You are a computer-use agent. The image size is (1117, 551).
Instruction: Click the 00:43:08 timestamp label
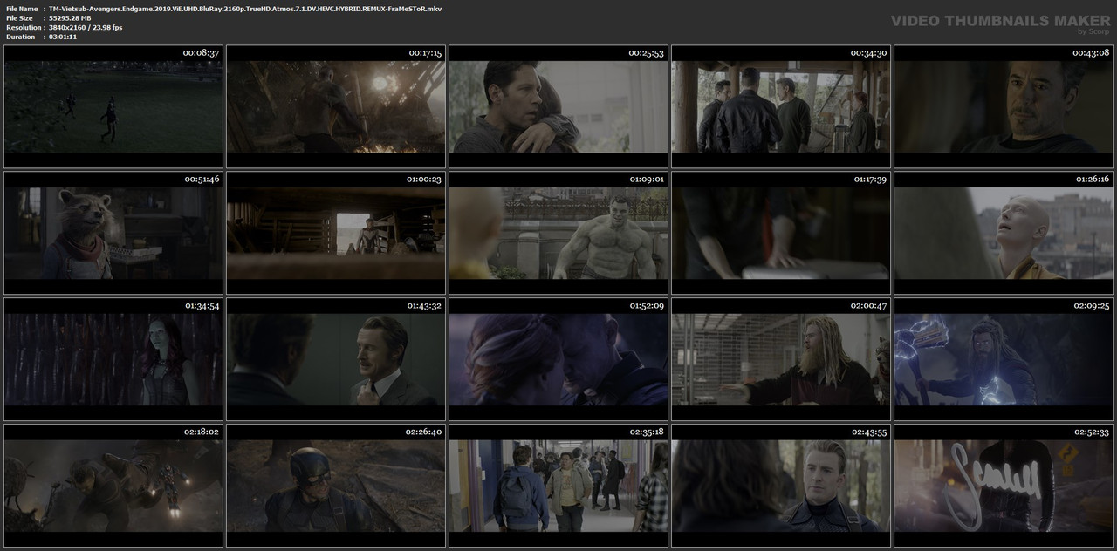(1091, 52)
